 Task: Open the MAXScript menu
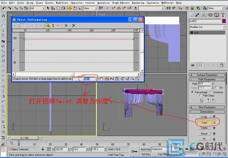coord(167,3)
